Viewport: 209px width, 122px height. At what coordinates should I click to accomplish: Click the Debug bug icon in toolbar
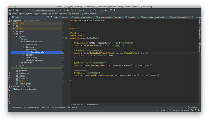coord(64,10)
